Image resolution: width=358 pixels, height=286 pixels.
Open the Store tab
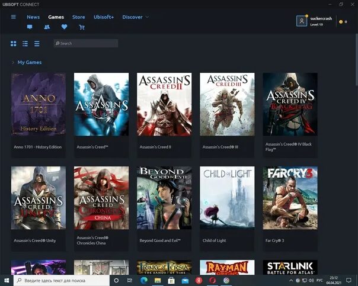pos(79,17)
